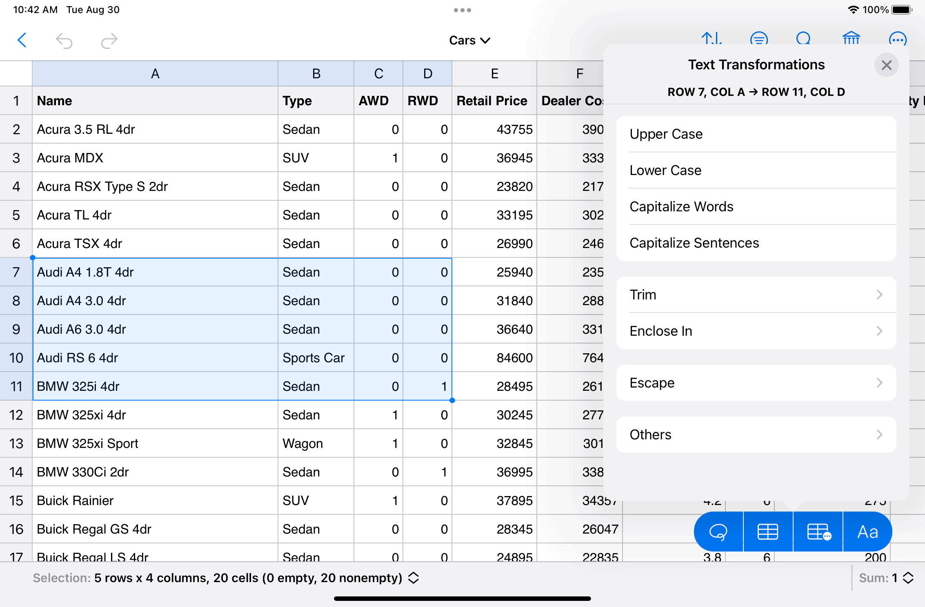Screen dimensions: 925x607
Task: Tap the search magnifier icon
Action: (x=804, y=38)
